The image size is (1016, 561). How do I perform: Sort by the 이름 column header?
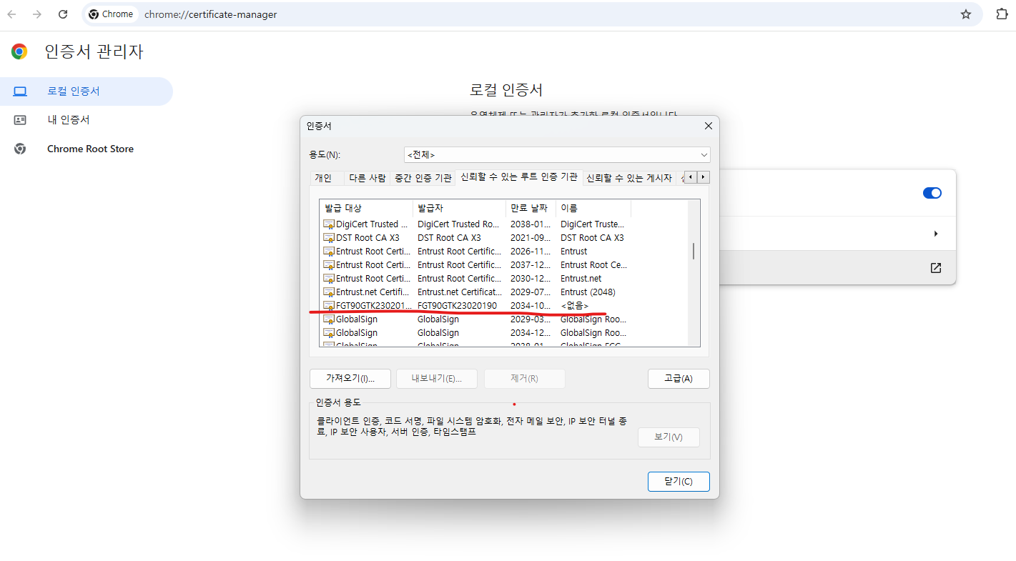[x=593, y=208]
